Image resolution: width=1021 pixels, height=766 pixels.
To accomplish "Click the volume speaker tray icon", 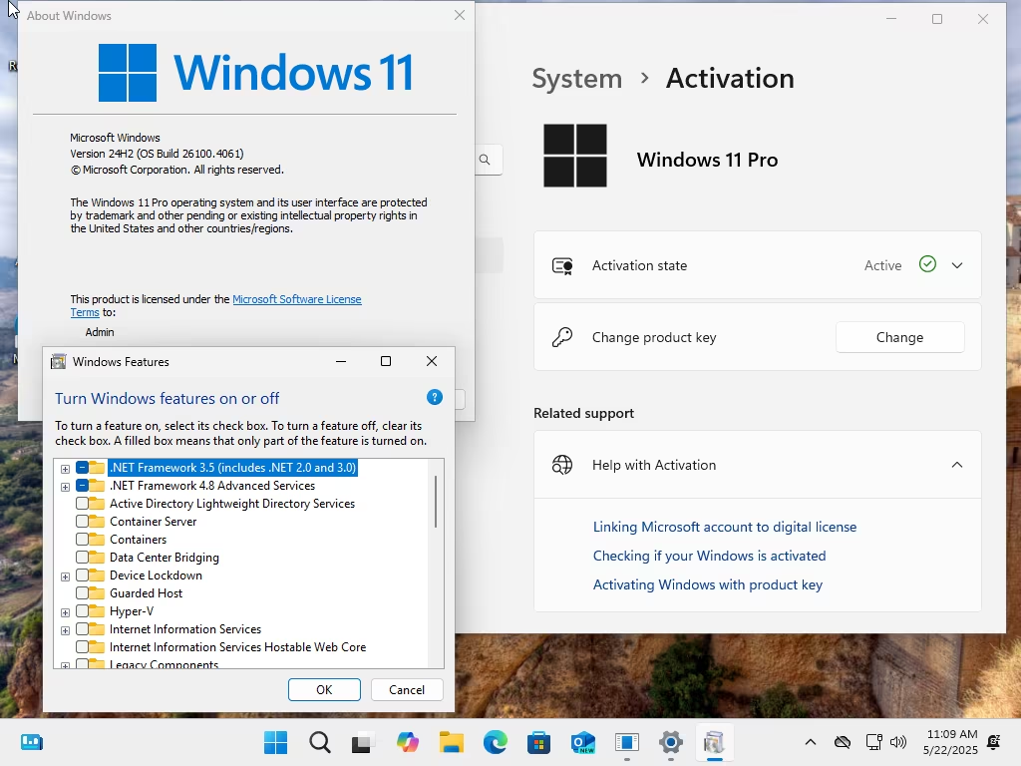I will [898, 742].
